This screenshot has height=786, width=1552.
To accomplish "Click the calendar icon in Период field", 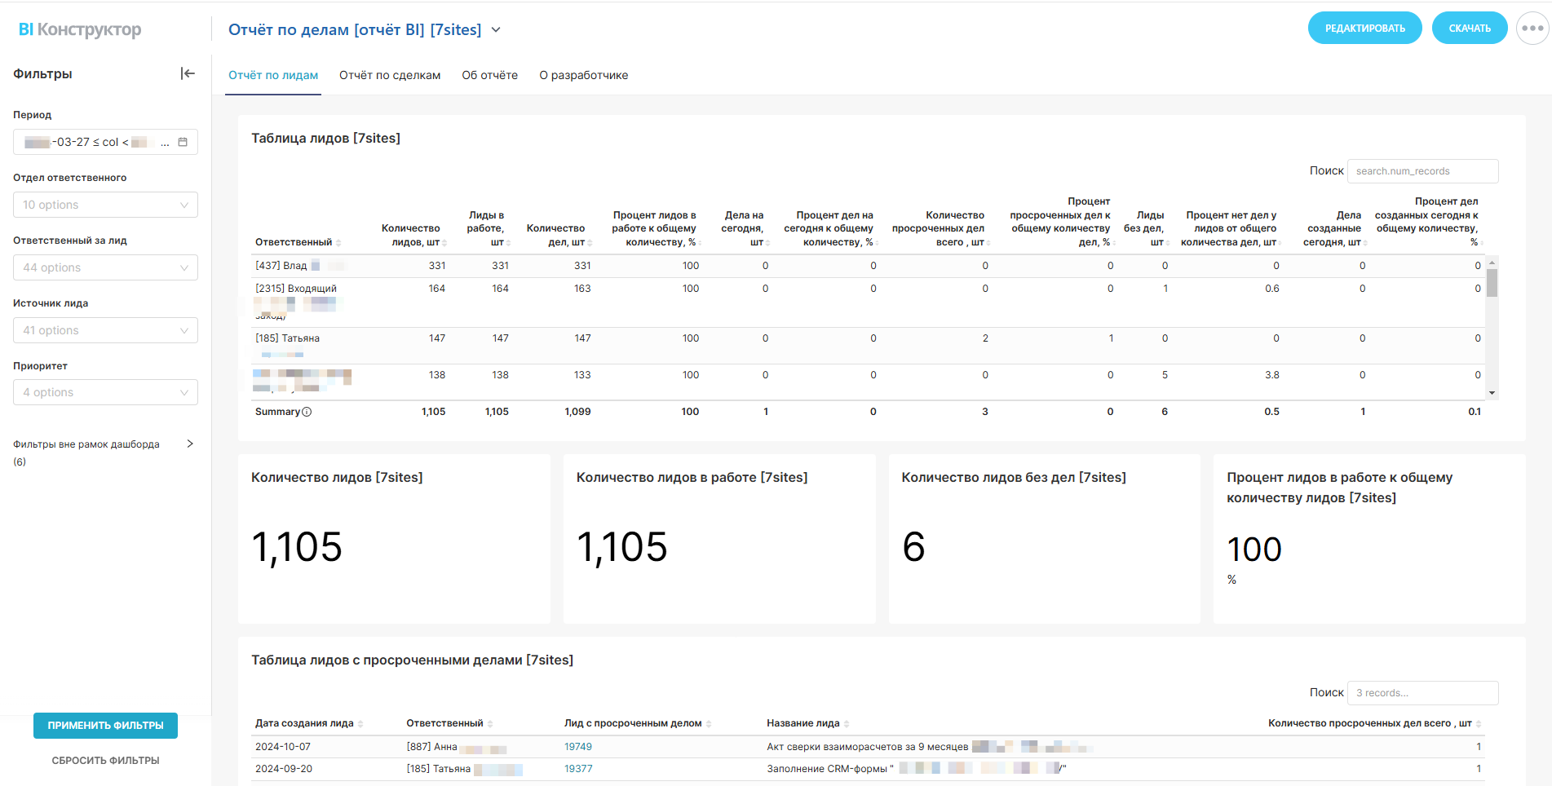I will pos(183,142).
